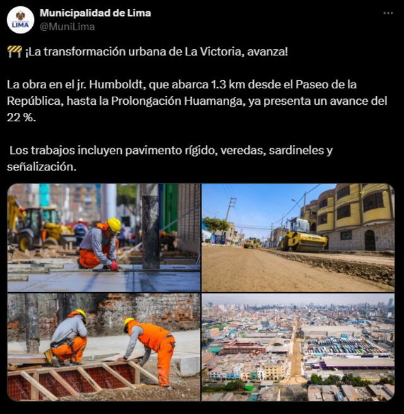Open the Municipalidad de Lima profile avatar
Screen dimensions: 404x414
coord(21,20)
